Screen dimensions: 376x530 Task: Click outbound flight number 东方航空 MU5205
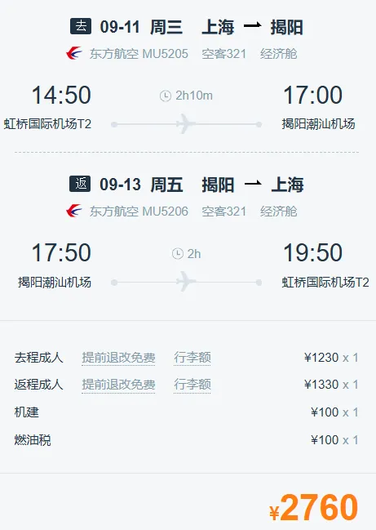(139, 54)
